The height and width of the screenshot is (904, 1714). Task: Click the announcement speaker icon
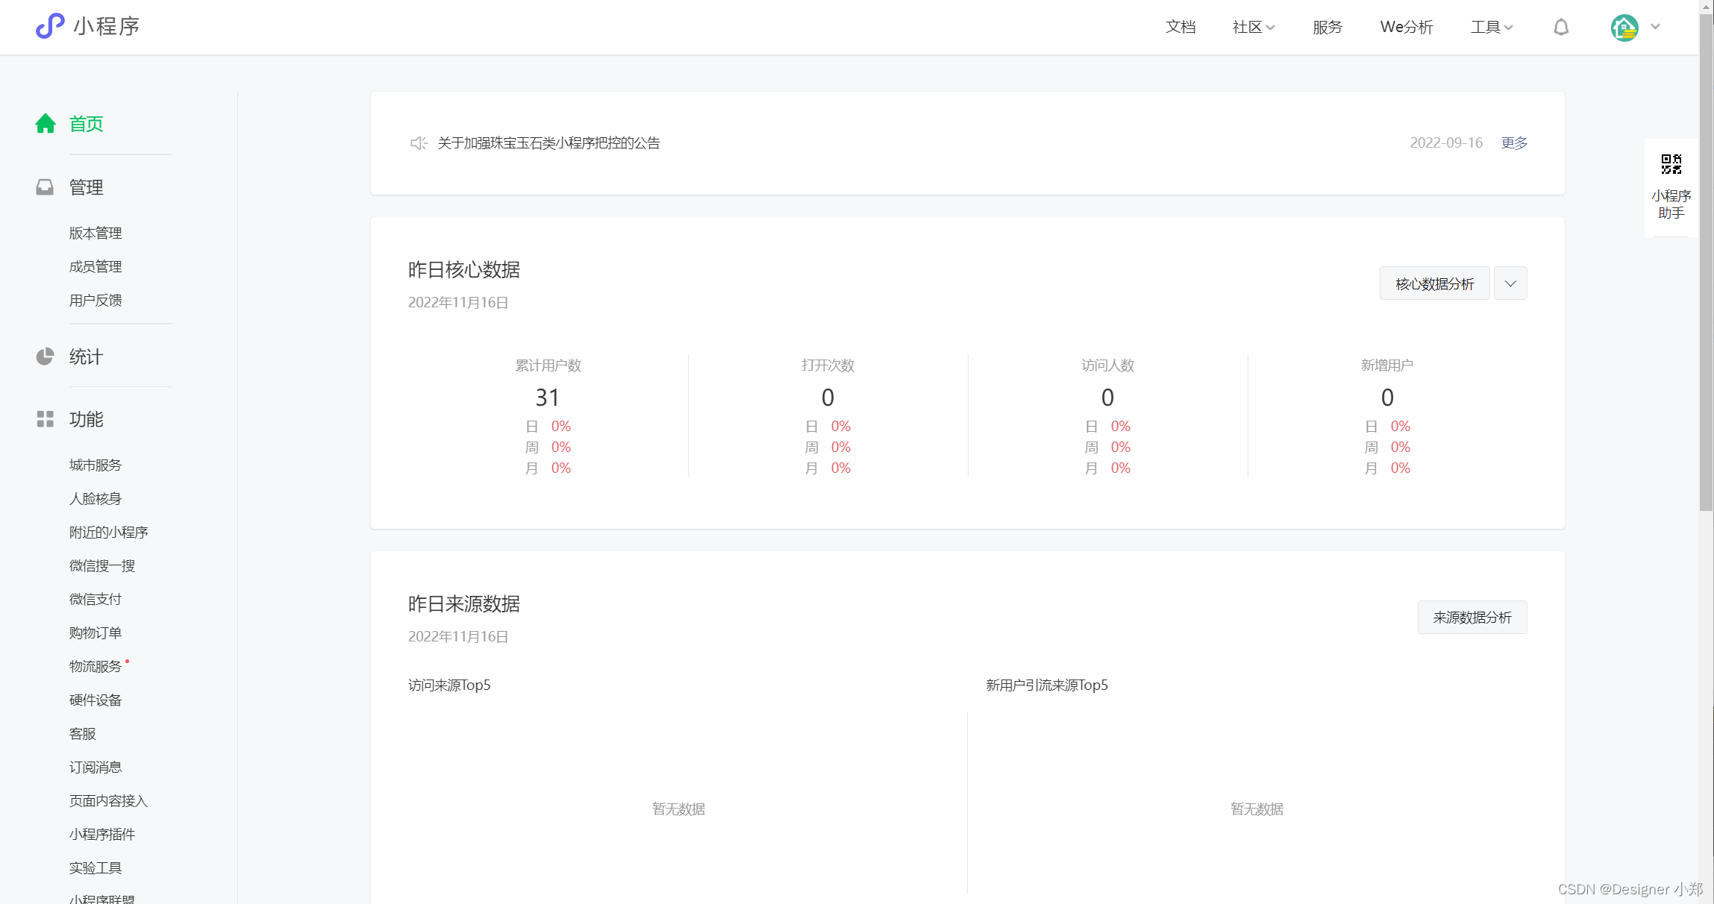coord(418,142)
